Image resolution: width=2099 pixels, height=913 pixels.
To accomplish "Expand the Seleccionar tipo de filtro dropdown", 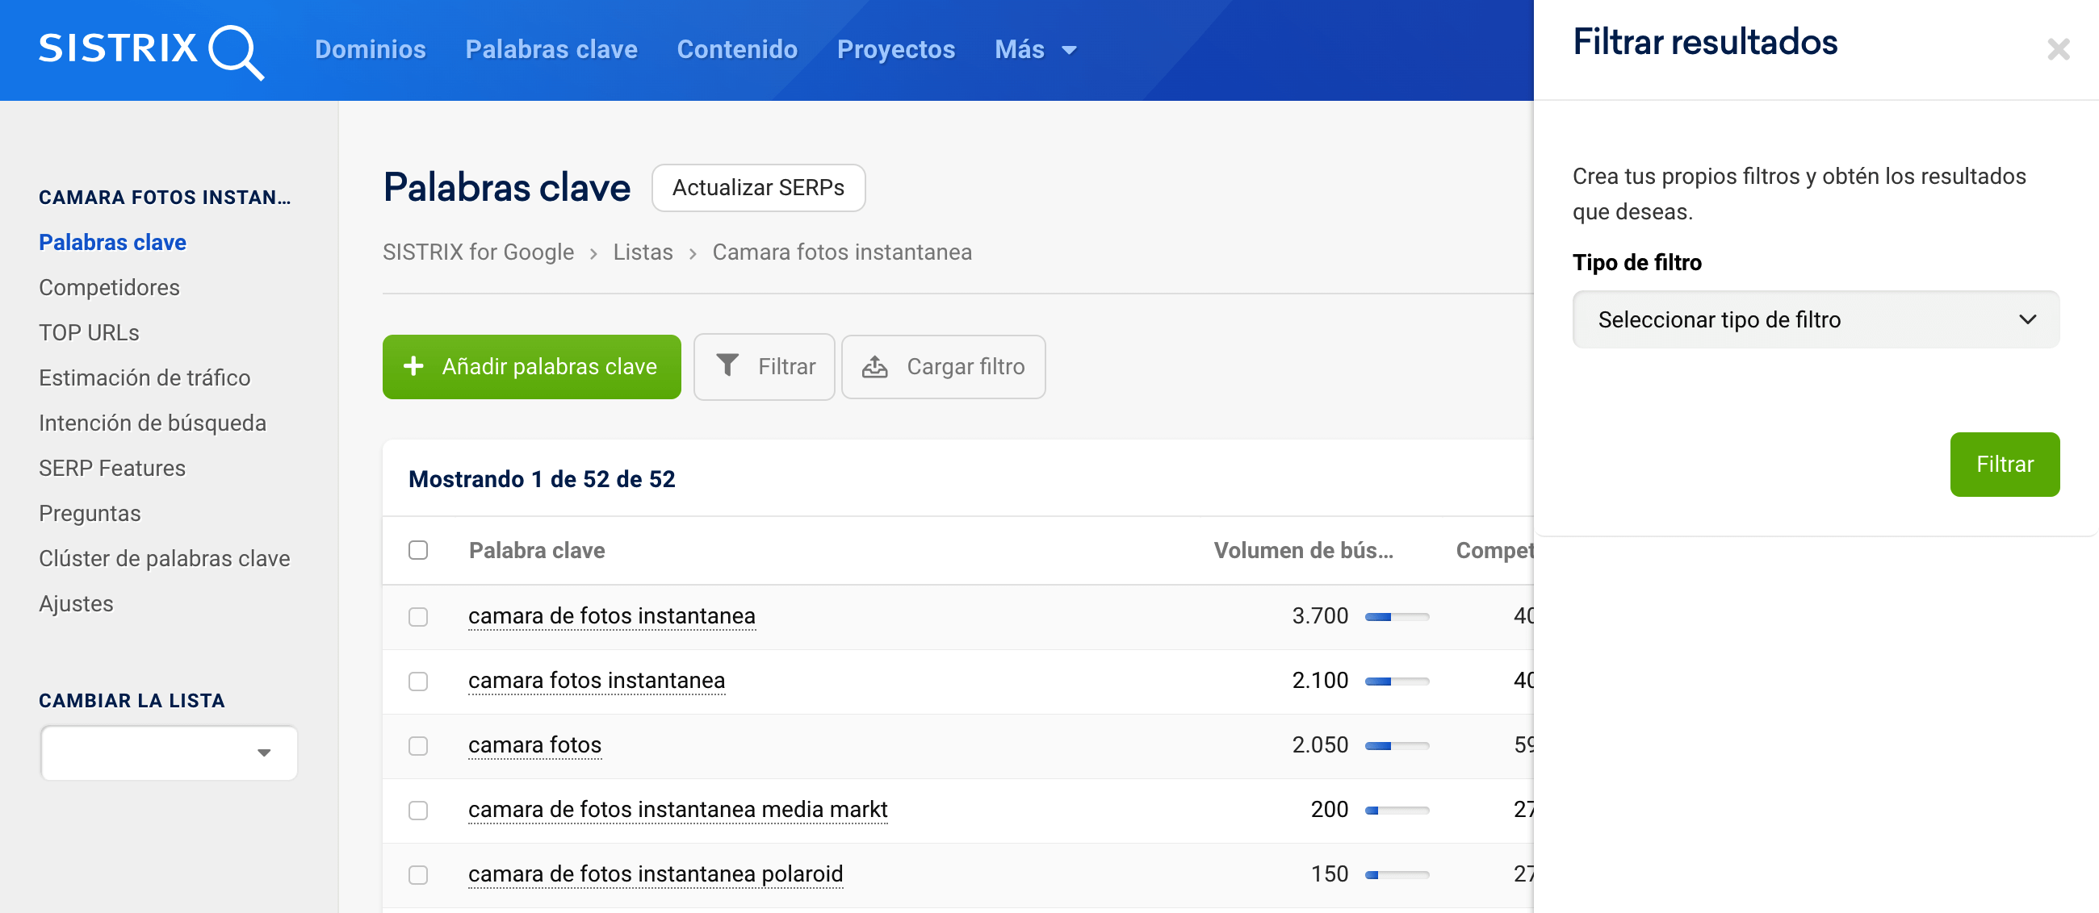I will (x=1815, y=320).
